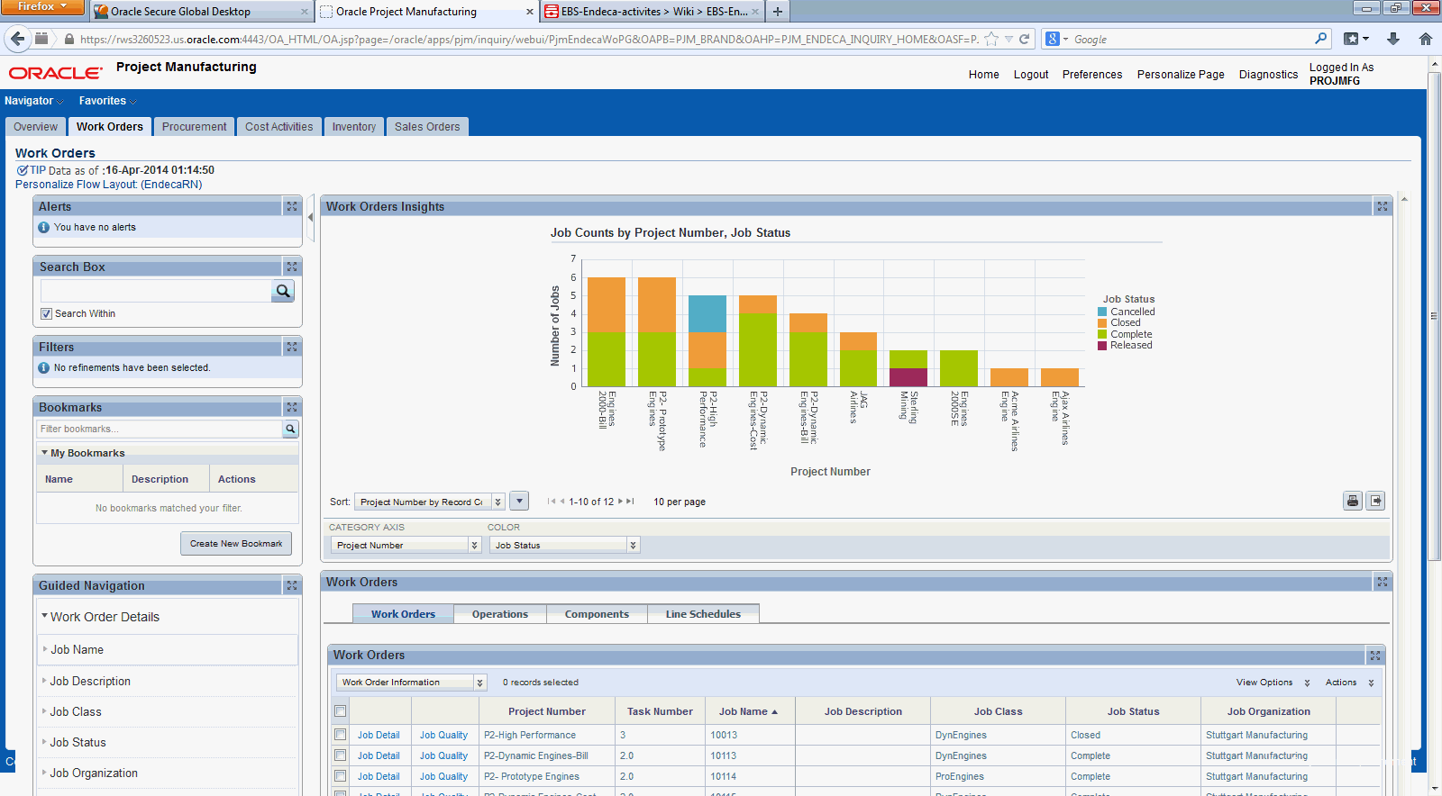Open the Category Axis Project Number dropdown
The height and width of the screenshot is (796, 1442).
point(406,545)
